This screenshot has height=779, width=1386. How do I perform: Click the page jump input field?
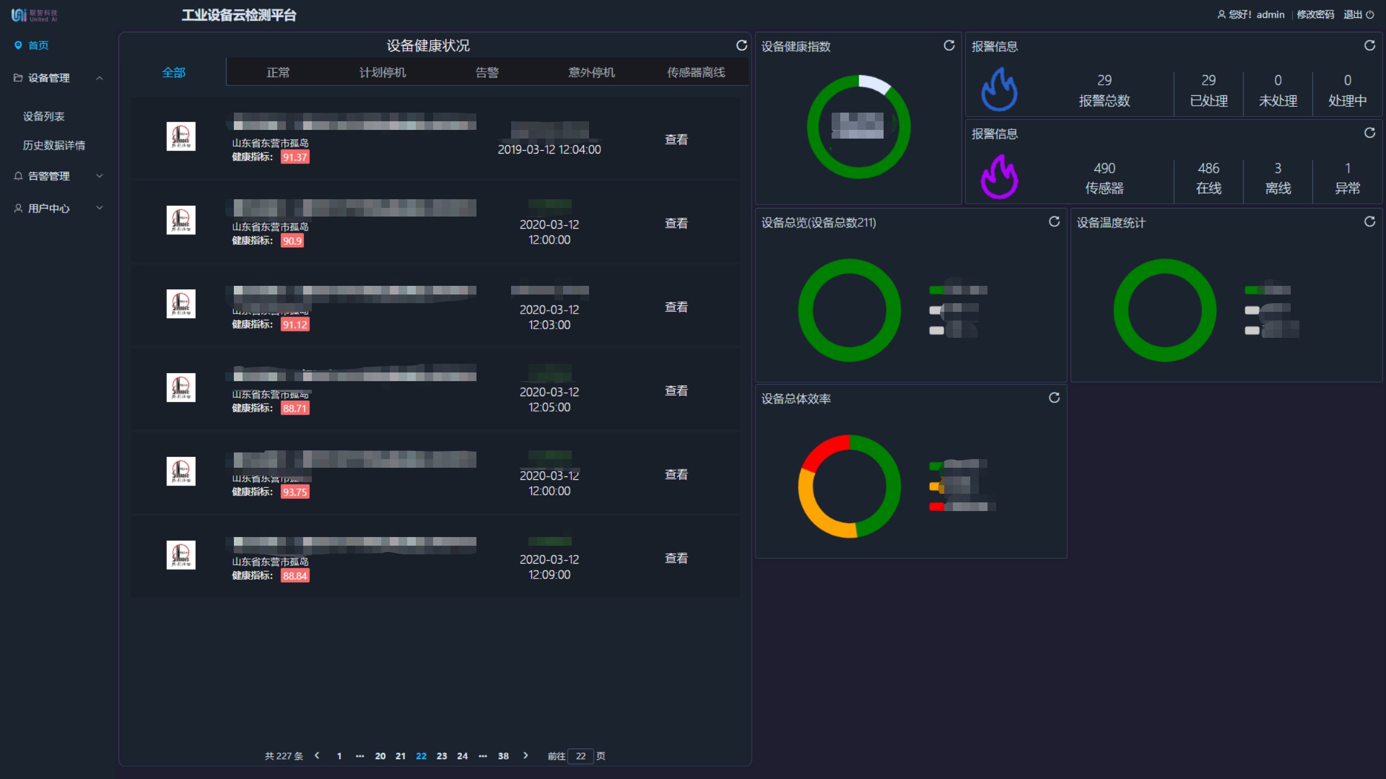[580, 756]
